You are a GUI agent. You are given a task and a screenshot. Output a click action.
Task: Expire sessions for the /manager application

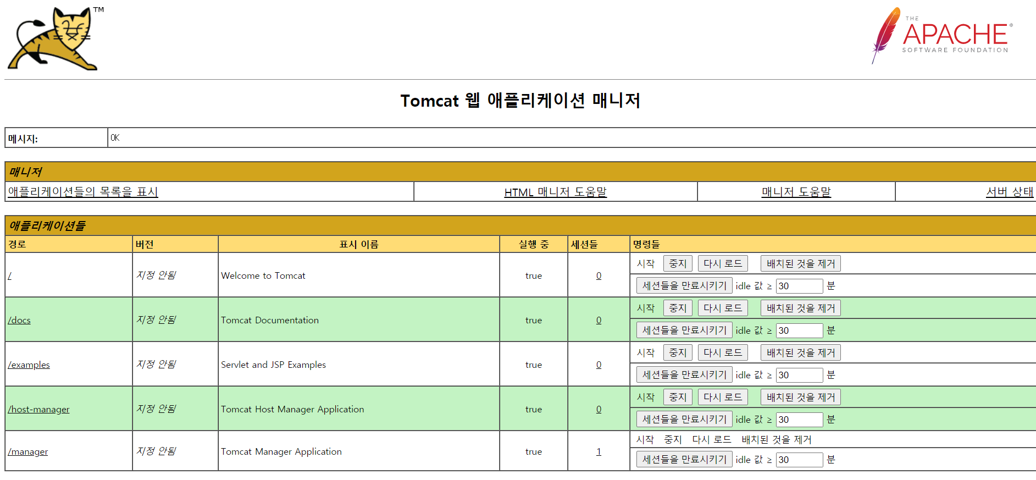[684, 460]
